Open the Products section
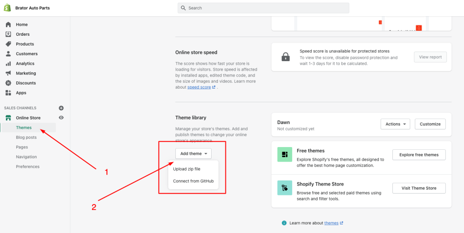This screenshot has height=233, width=464. pos(25,44)
